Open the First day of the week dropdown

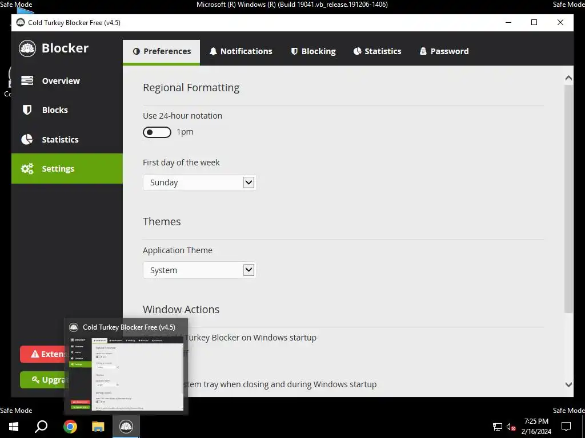tap(199, 182)
